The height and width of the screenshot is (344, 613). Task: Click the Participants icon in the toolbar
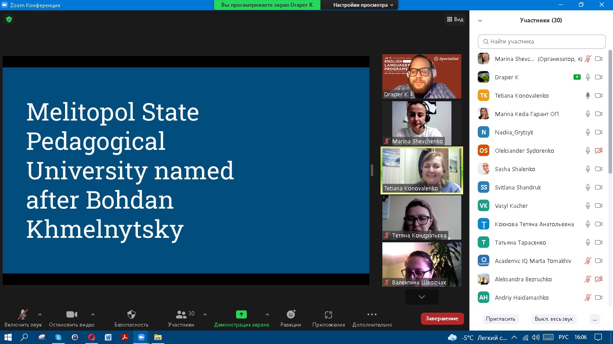(181, 314)
